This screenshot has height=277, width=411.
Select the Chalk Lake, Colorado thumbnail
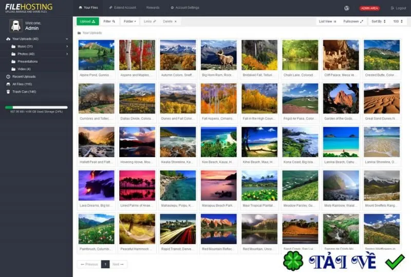tap(300, 55)
